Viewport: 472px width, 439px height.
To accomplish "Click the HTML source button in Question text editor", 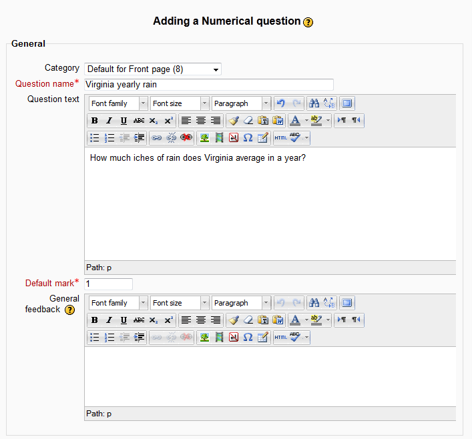I will pos(281,138).
